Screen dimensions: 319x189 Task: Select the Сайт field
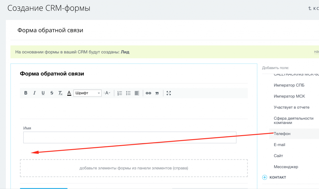[278, 156]
